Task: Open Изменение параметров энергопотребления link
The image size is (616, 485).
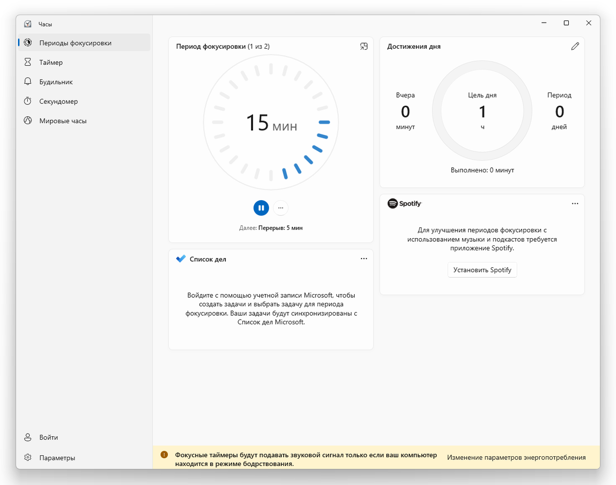Action: click(x=516, y=457)
